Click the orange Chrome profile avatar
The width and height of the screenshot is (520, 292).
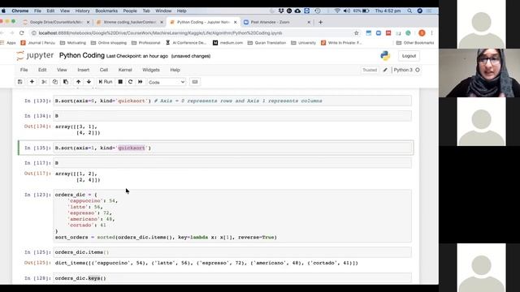[422, 33]
